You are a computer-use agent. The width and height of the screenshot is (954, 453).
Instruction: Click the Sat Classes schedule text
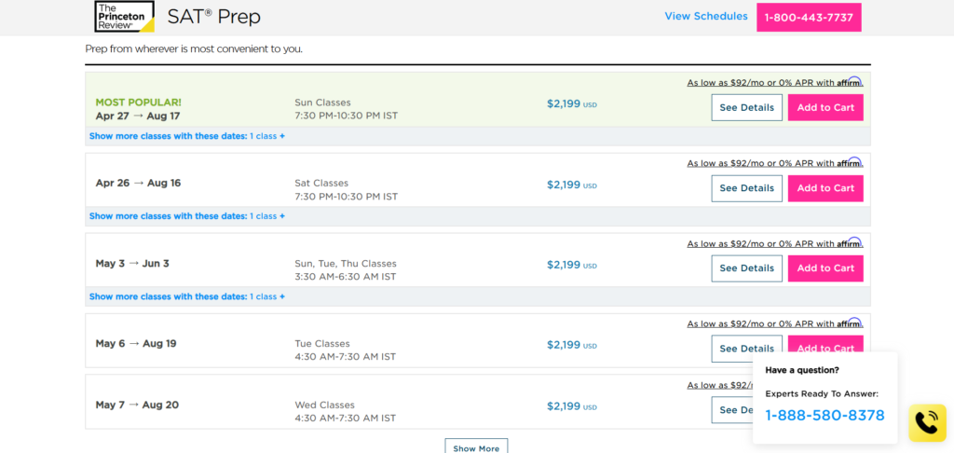coord(321,183)
